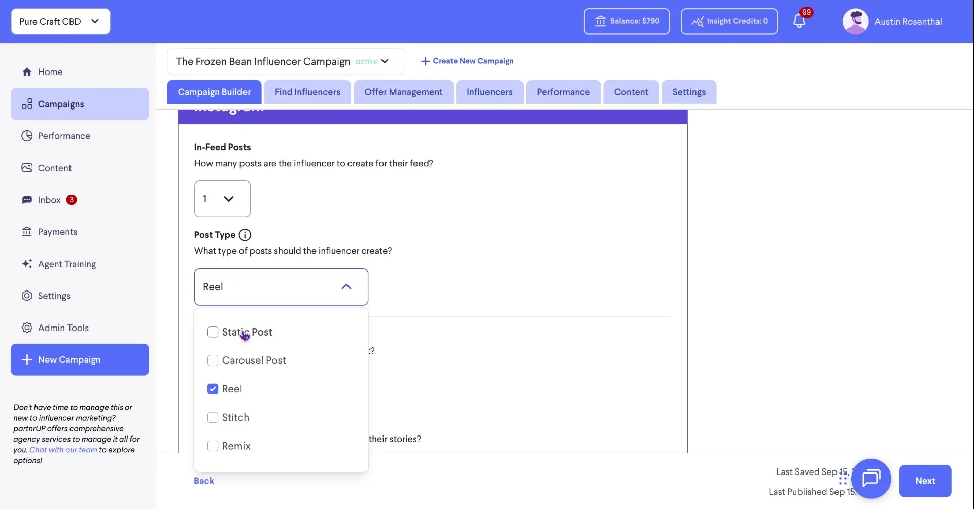Click the Performance pie-chart sidebar icon
974x509 pixels.
coord(27,135)
